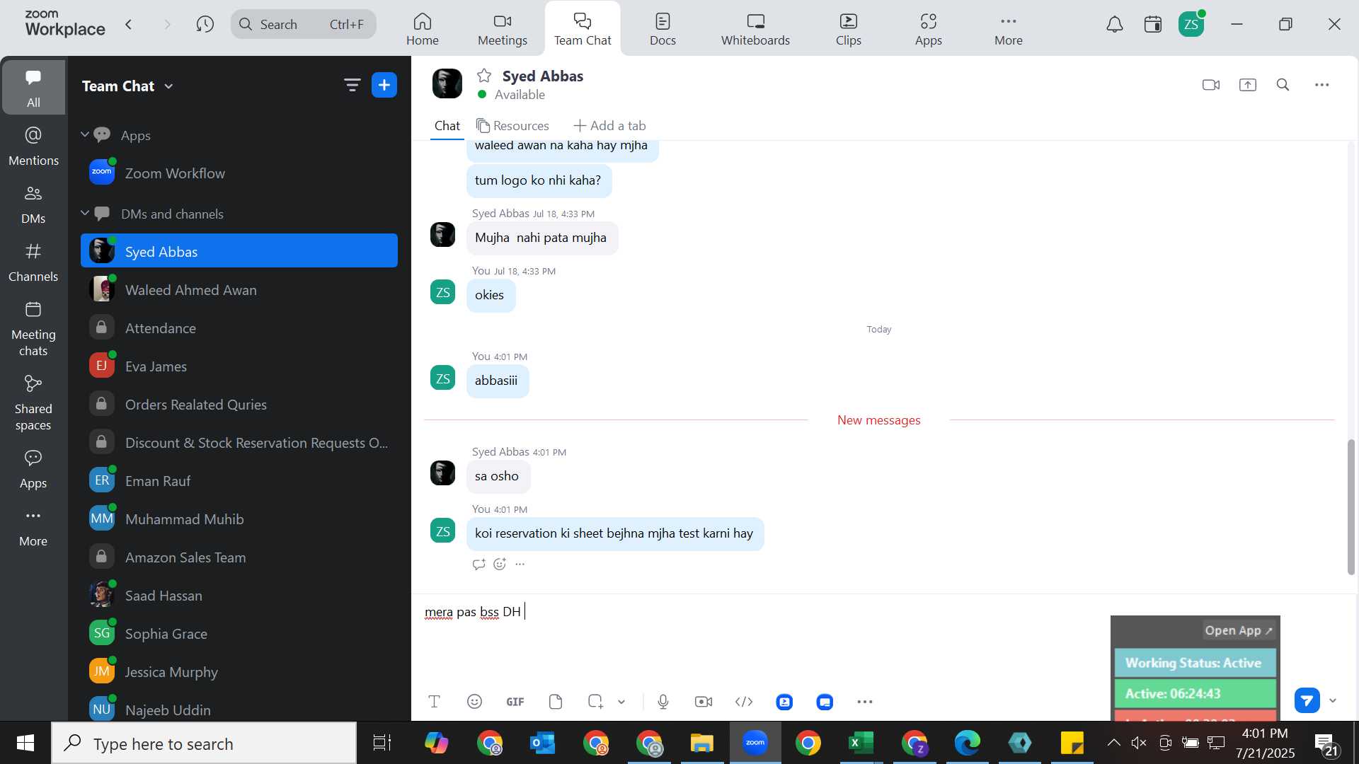The height and width of the screenshot is (764, 1359).
Task: Open the Apps tab in top bar
Action: point(928,29)
